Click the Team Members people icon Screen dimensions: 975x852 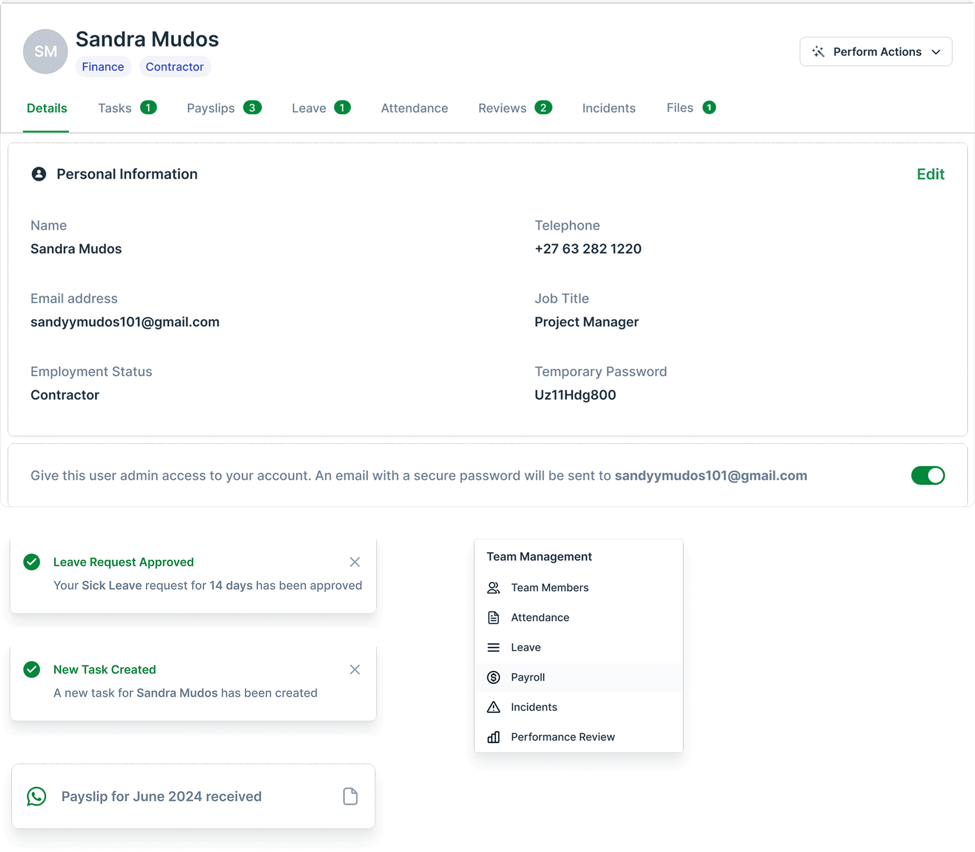tap(493, 587)
